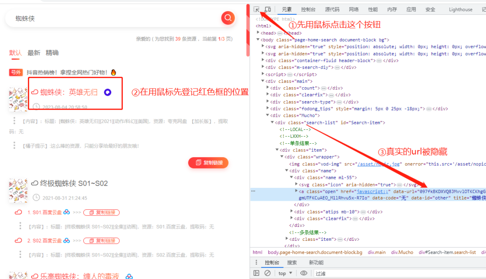
Task: Collapse the search-list Search-item div
Action: (272, 122)
